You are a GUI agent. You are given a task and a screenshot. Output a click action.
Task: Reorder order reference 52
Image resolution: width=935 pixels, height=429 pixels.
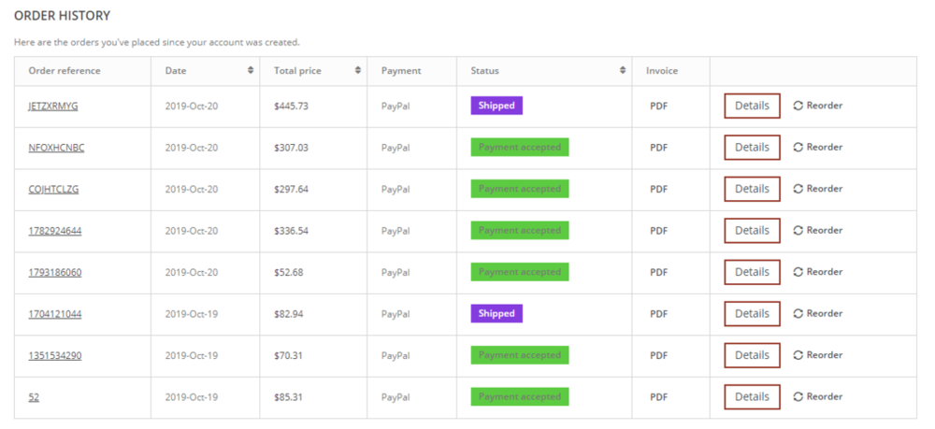tap(818, 397)
